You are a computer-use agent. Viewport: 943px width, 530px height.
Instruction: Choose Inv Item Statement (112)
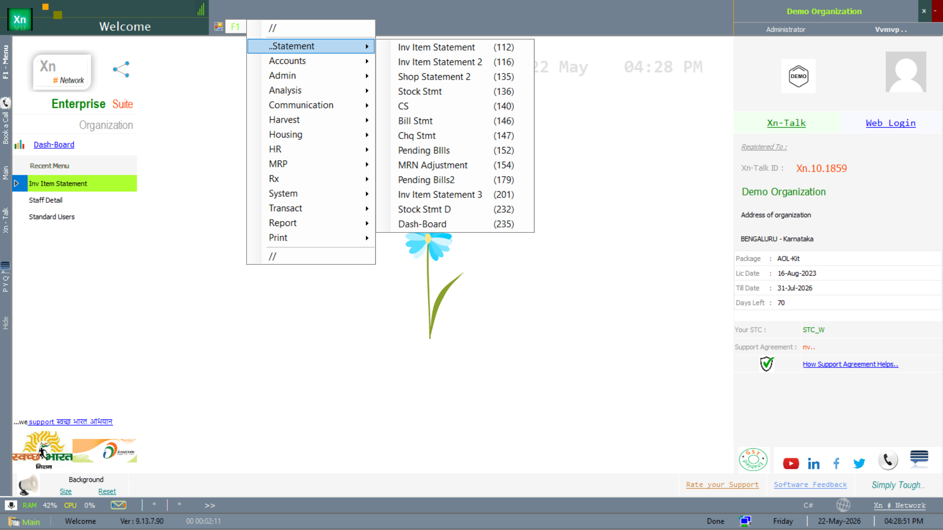click(x=456, y=47)
